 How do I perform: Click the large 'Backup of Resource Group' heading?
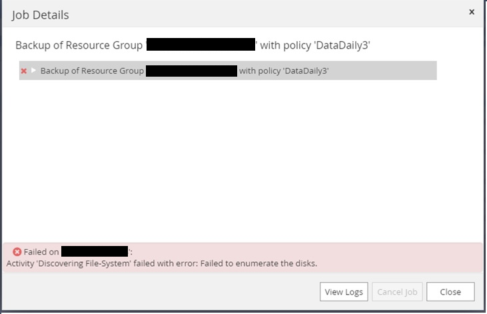[x=79, y=45]
